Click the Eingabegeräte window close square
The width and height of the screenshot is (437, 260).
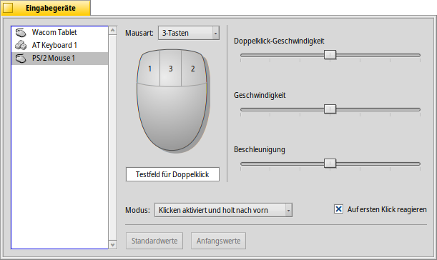click(8, 8)
